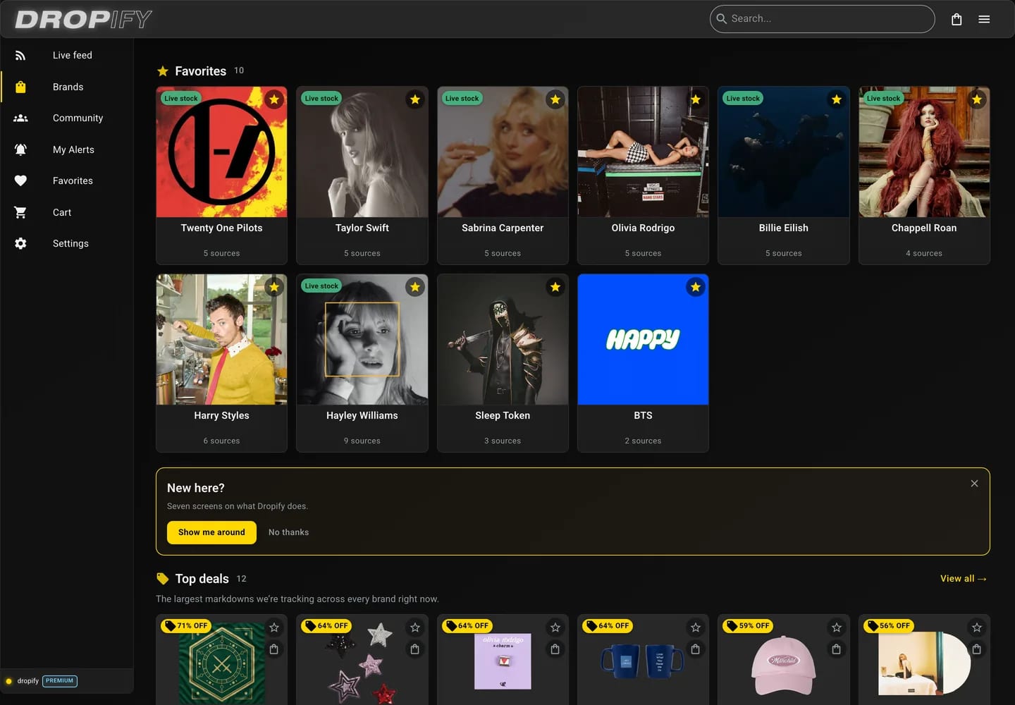The height and width of the screenshot is (705, 1015).
Task: Favorite the 59% OFF pink cap deal
Action: (836, 627)
